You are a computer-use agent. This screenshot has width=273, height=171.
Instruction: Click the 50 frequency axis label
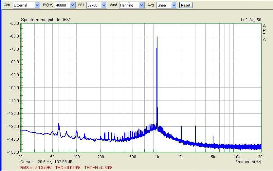coord(52,157)
